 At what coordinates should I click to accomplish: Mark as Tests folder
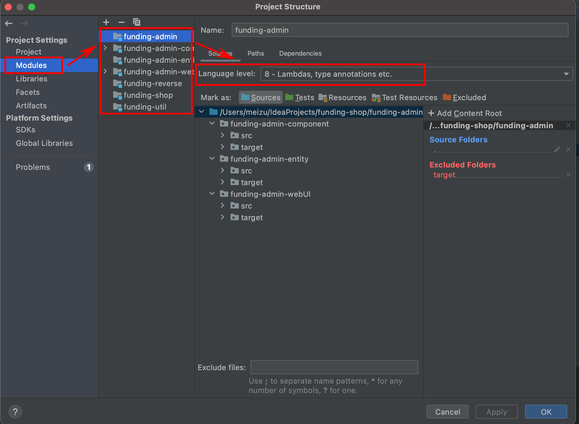point(300,98)
